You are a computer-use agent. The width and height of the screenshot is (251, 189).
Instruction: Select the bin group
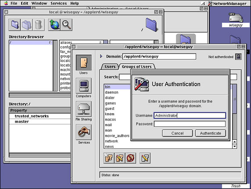117,87
